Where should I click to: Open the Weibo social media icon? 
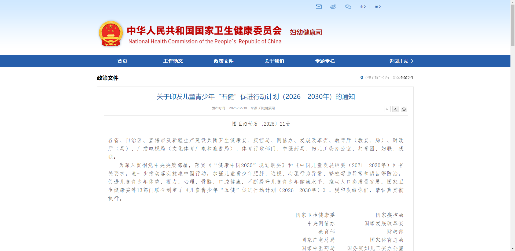333,7
